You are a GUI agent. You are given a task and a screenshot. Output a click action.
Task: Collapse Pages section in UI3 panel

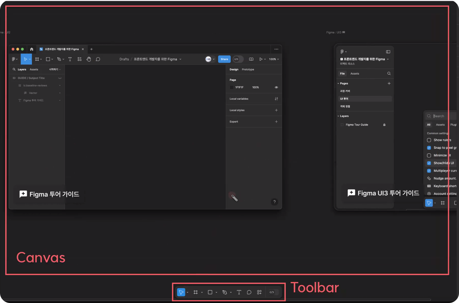(338, 83)
